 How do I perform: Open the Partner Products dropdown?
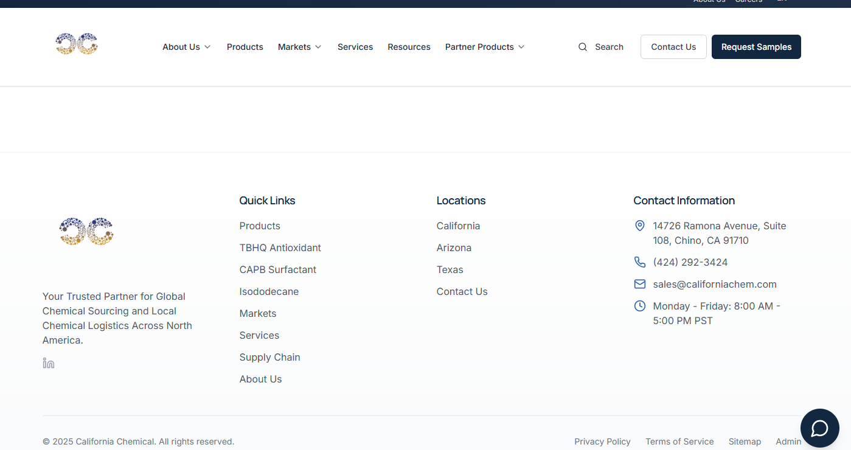484,47
